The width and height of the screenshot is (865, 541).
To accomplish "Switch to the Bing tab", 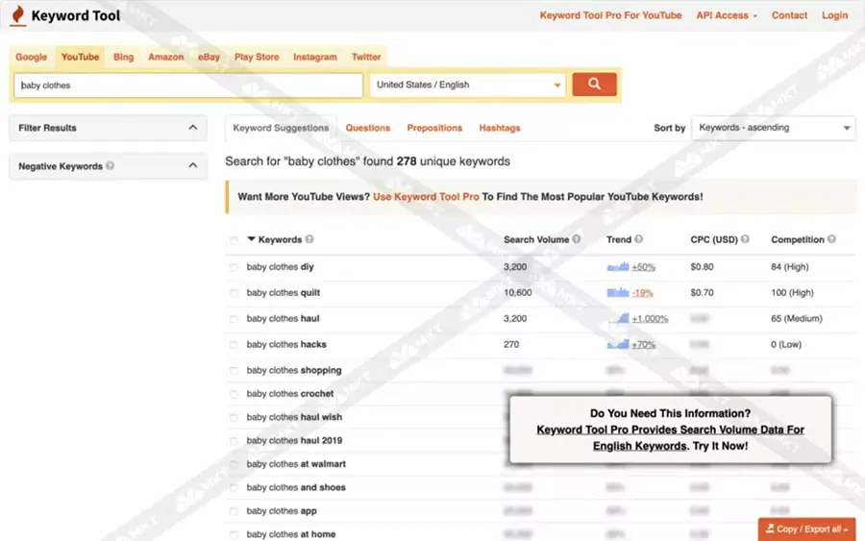I will coord(124,57).
